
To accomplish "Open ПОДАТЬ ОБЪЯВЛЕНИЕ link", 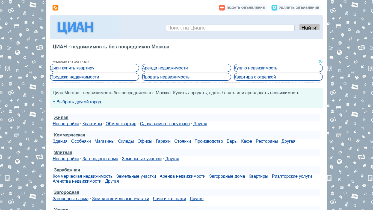I will click(245, 8).
